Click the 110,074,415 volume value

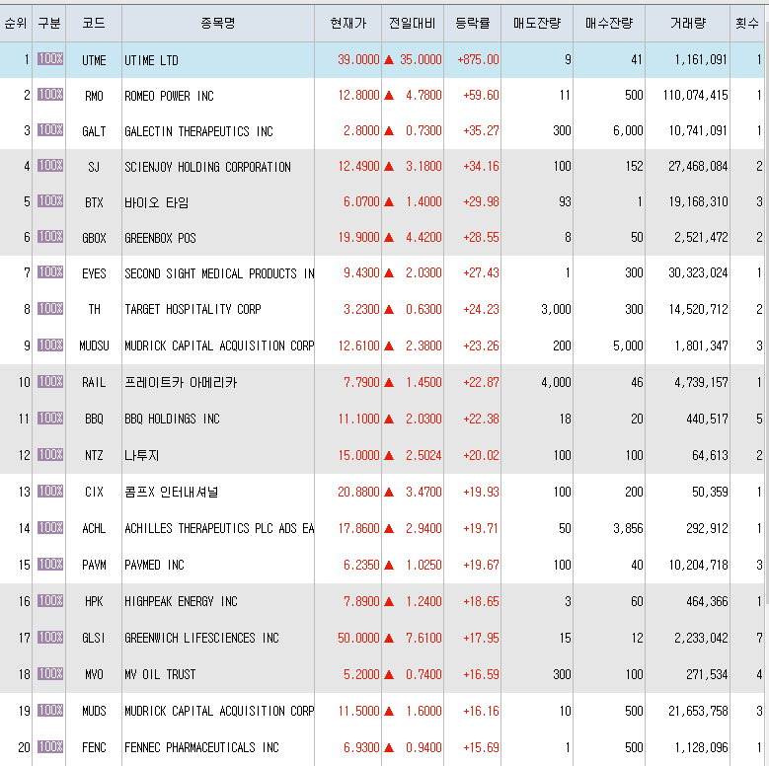pyautogui.click(x=695, y=95)
